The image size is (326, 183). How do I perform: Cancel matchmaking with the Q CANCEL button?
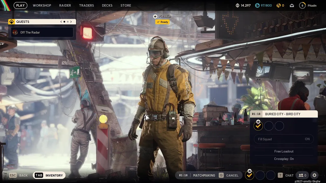(229, 175)
